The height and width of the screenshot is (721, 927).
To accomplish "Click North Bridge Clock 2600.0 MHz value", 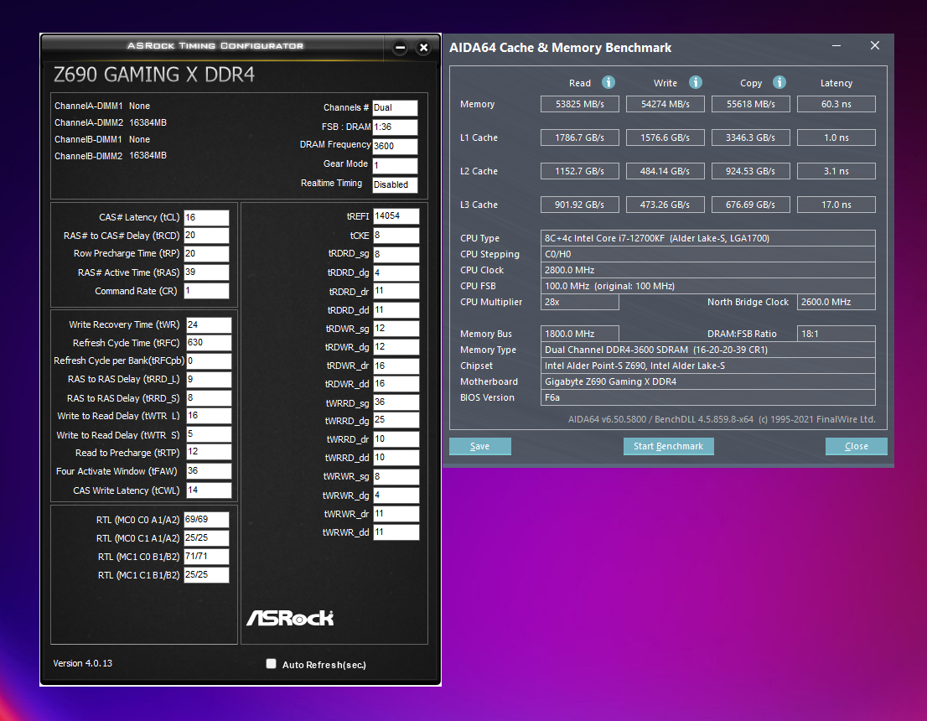I will [x=836, y=302].
